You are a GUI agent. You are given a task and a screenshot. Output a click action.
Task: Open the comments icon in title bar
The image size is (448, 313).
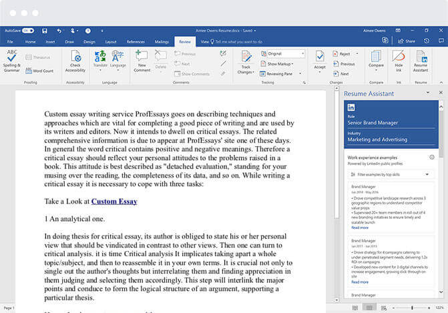point(441,41)
